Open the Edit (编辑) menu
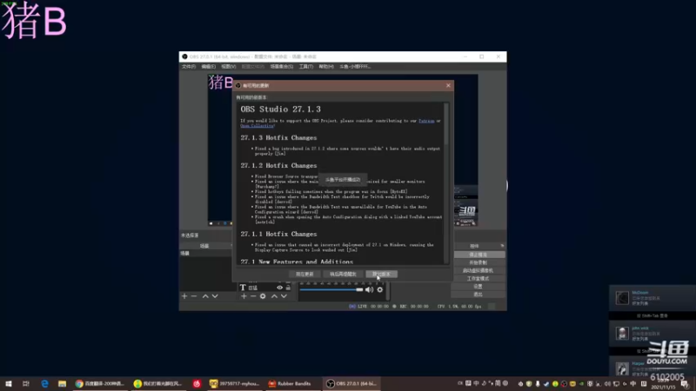The width and height of the screenshot is (696, 391). [x=208, y=67]
